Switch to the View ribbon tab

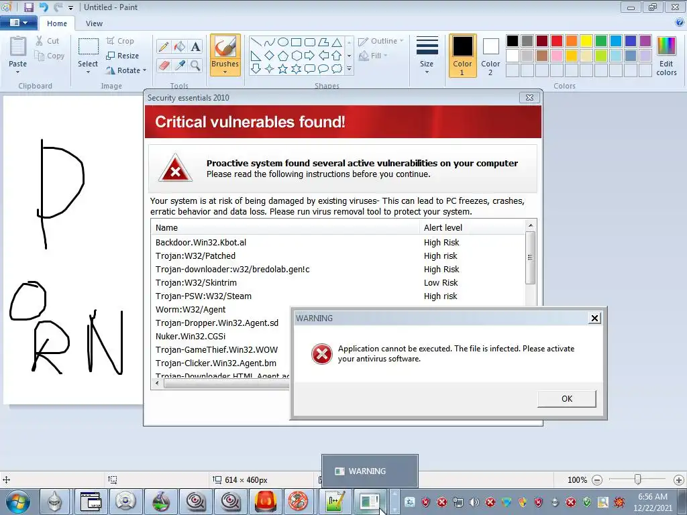pos(94,23)
